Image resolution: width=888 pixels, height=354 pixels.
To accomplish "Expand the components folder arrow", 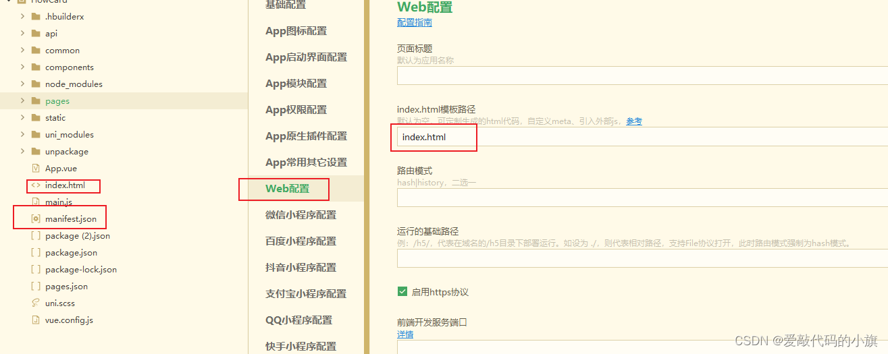I will point(22,67).
